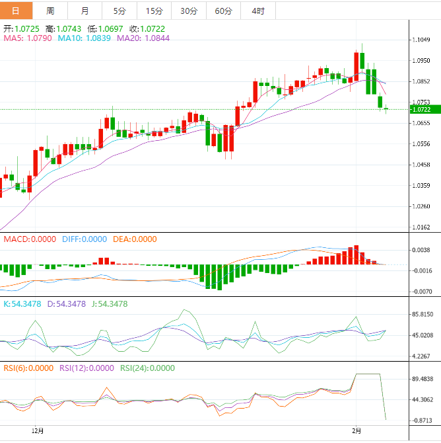Switch to the 4时 timeframe tab
The image size is (441, 443).
pos(258,11)
